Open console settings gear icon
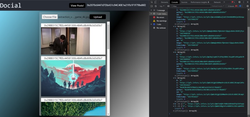 pyautogui.click(x=248, y=6)
